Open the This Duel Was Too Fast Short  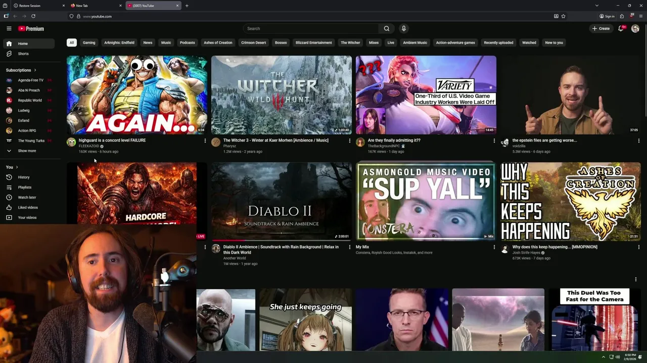[594, 320]
